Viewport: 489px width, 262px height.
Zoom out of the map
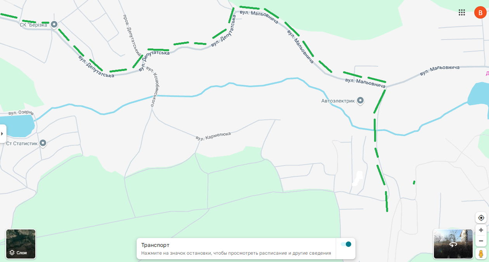tap(481, 241)
